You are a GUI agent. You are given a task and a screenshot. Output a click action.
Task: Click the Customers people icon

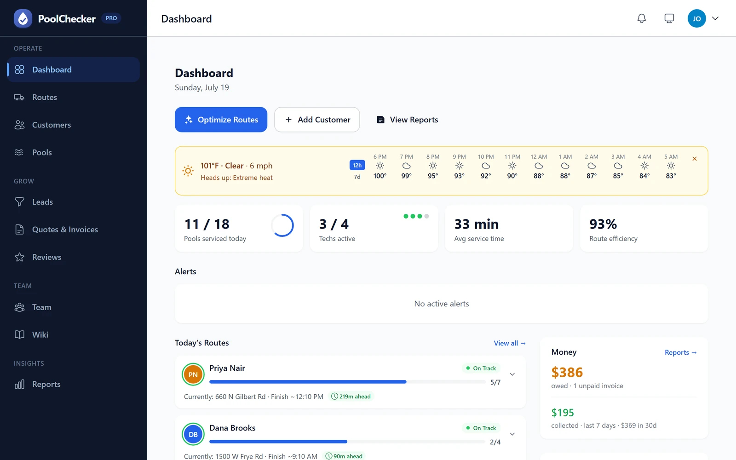click(19, 125)
